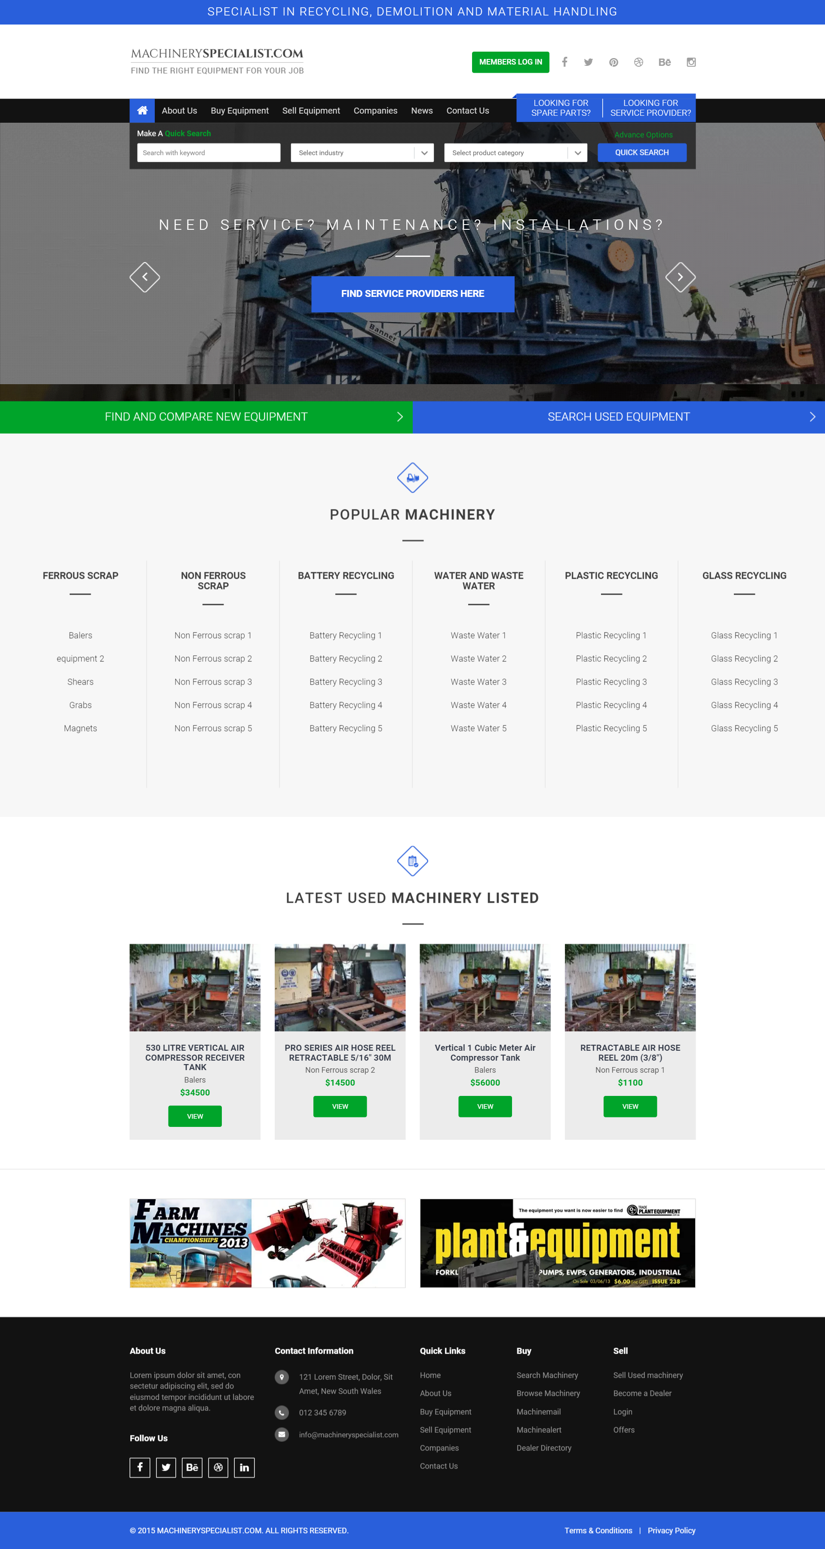Image resolution: width=825 pixels, height=1549 pixels.
Task: Open the Privacy Policy footer link
Action: click(x=671, y=1530)
